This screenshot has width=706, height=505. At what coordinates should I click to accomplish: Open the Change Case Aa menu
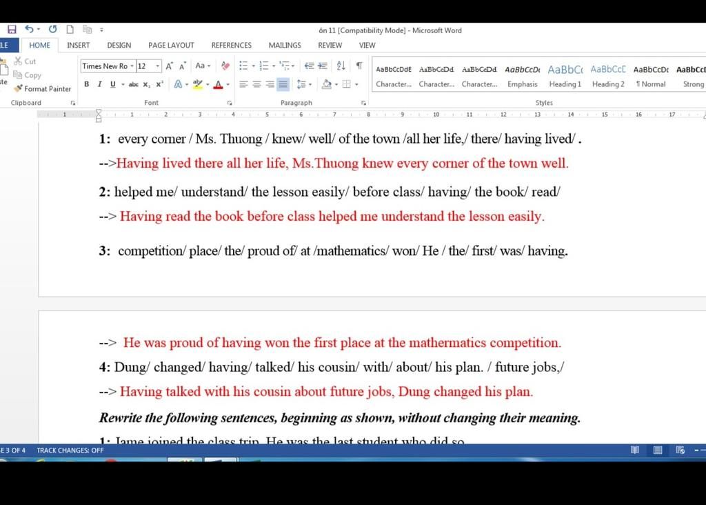coord(203,66)
